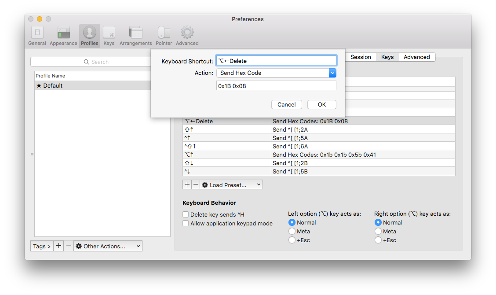
Task: Set left option key to +Esc
Action: point(292,240)
